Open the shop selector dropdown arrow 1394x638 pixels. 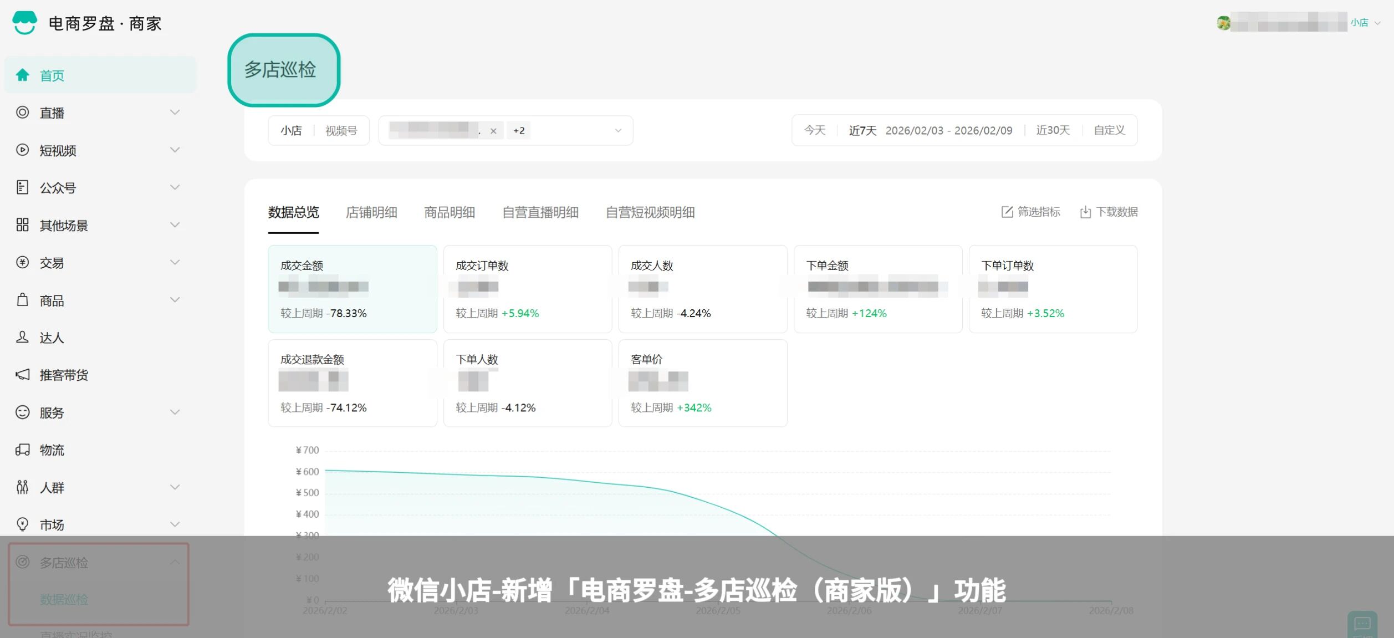(618, 131)
